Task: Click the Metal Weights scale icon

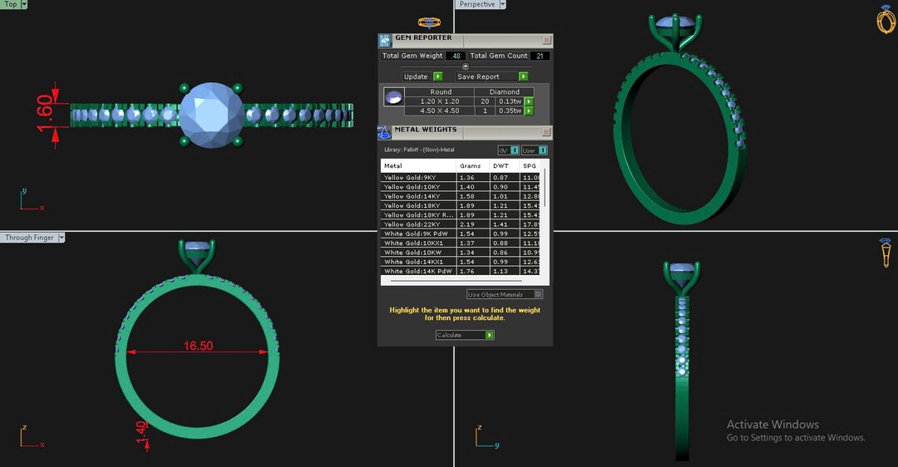Action: (384, 133)
